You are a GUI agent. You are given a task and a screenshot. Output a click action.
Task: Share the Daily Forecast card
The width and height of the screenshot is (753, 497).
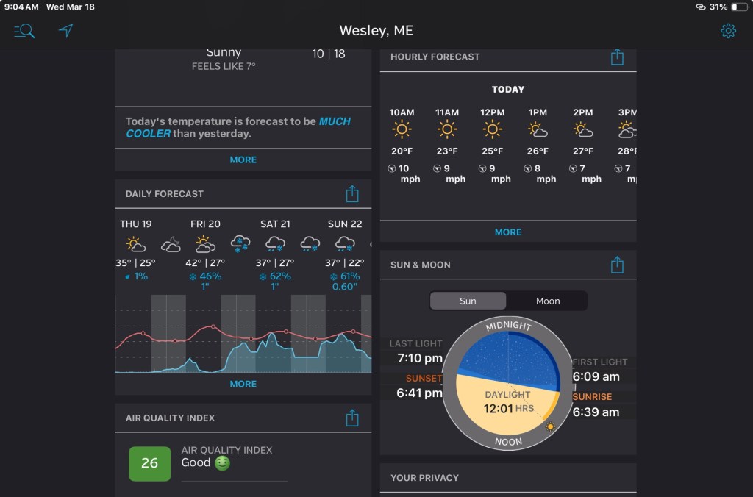[352, 194]
